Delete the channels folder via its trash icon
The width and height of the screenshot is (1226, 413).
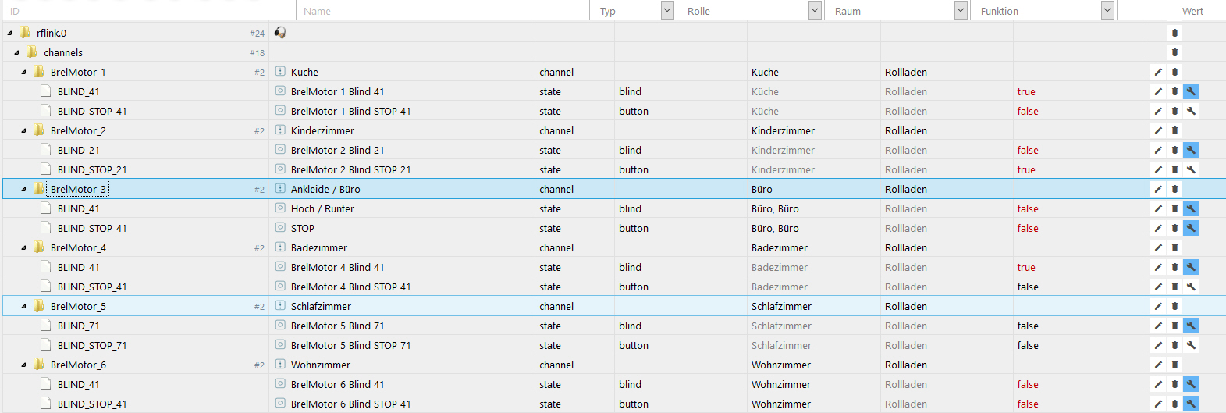click(1174, 52)
